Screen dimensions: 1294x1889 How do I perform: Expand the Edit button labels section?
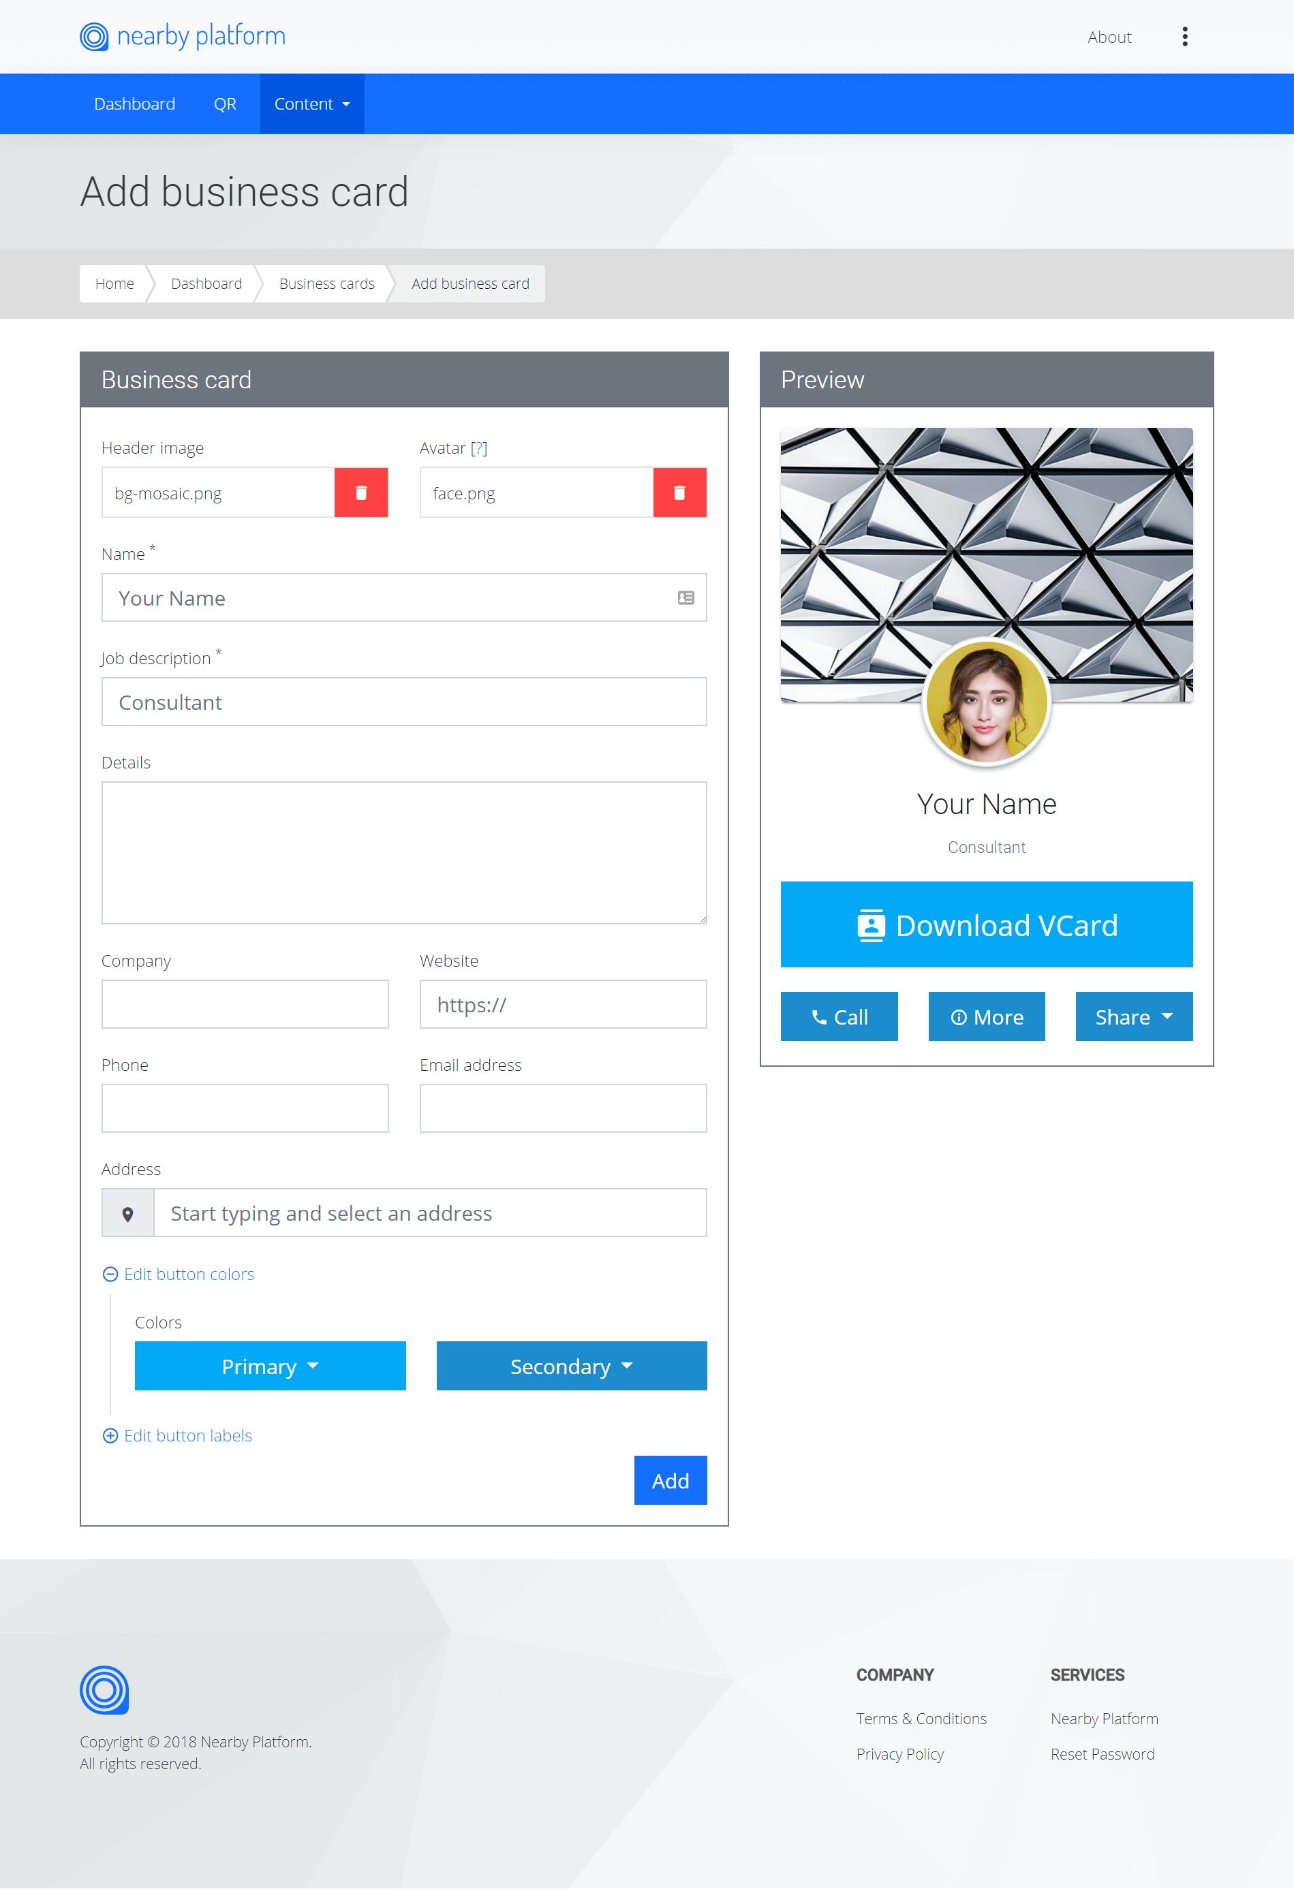point(177,1435)
